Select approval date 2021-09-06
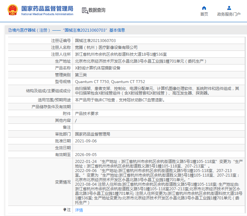This screenshot has width=247, height=216. pos(86,141)
